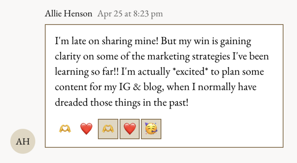Open Allie Henson's profile name
This screenshot has height=163, width=297.
69,14
